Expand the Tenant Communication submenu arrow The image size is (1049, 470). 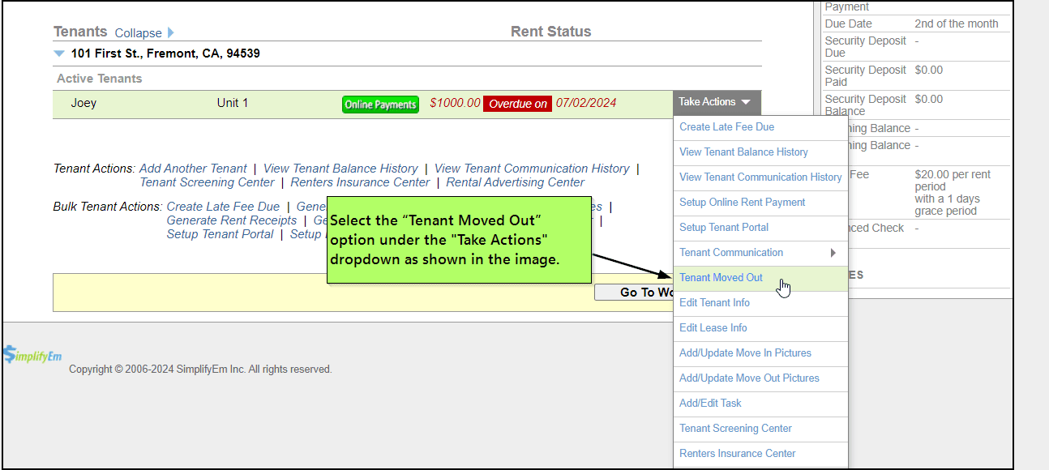(833, 253)
